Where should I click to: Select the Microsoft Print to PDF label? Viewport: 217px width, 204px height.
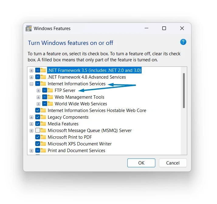click(x=70, y=137)
